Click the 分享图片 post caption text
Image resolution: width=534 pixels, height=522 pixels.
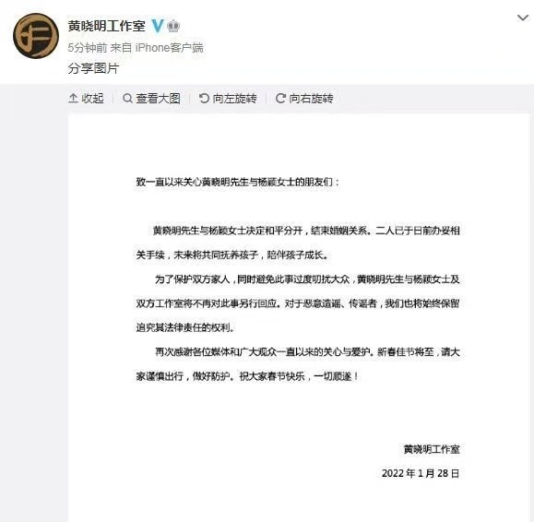93,68
